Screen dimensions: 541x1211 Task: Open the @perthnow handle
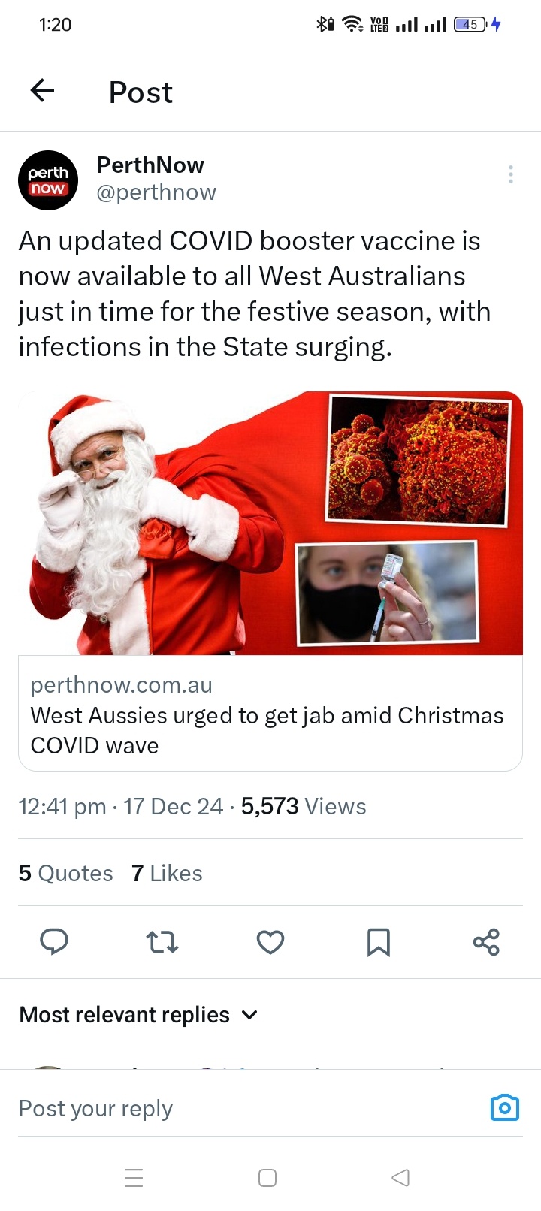pos(156,192)
